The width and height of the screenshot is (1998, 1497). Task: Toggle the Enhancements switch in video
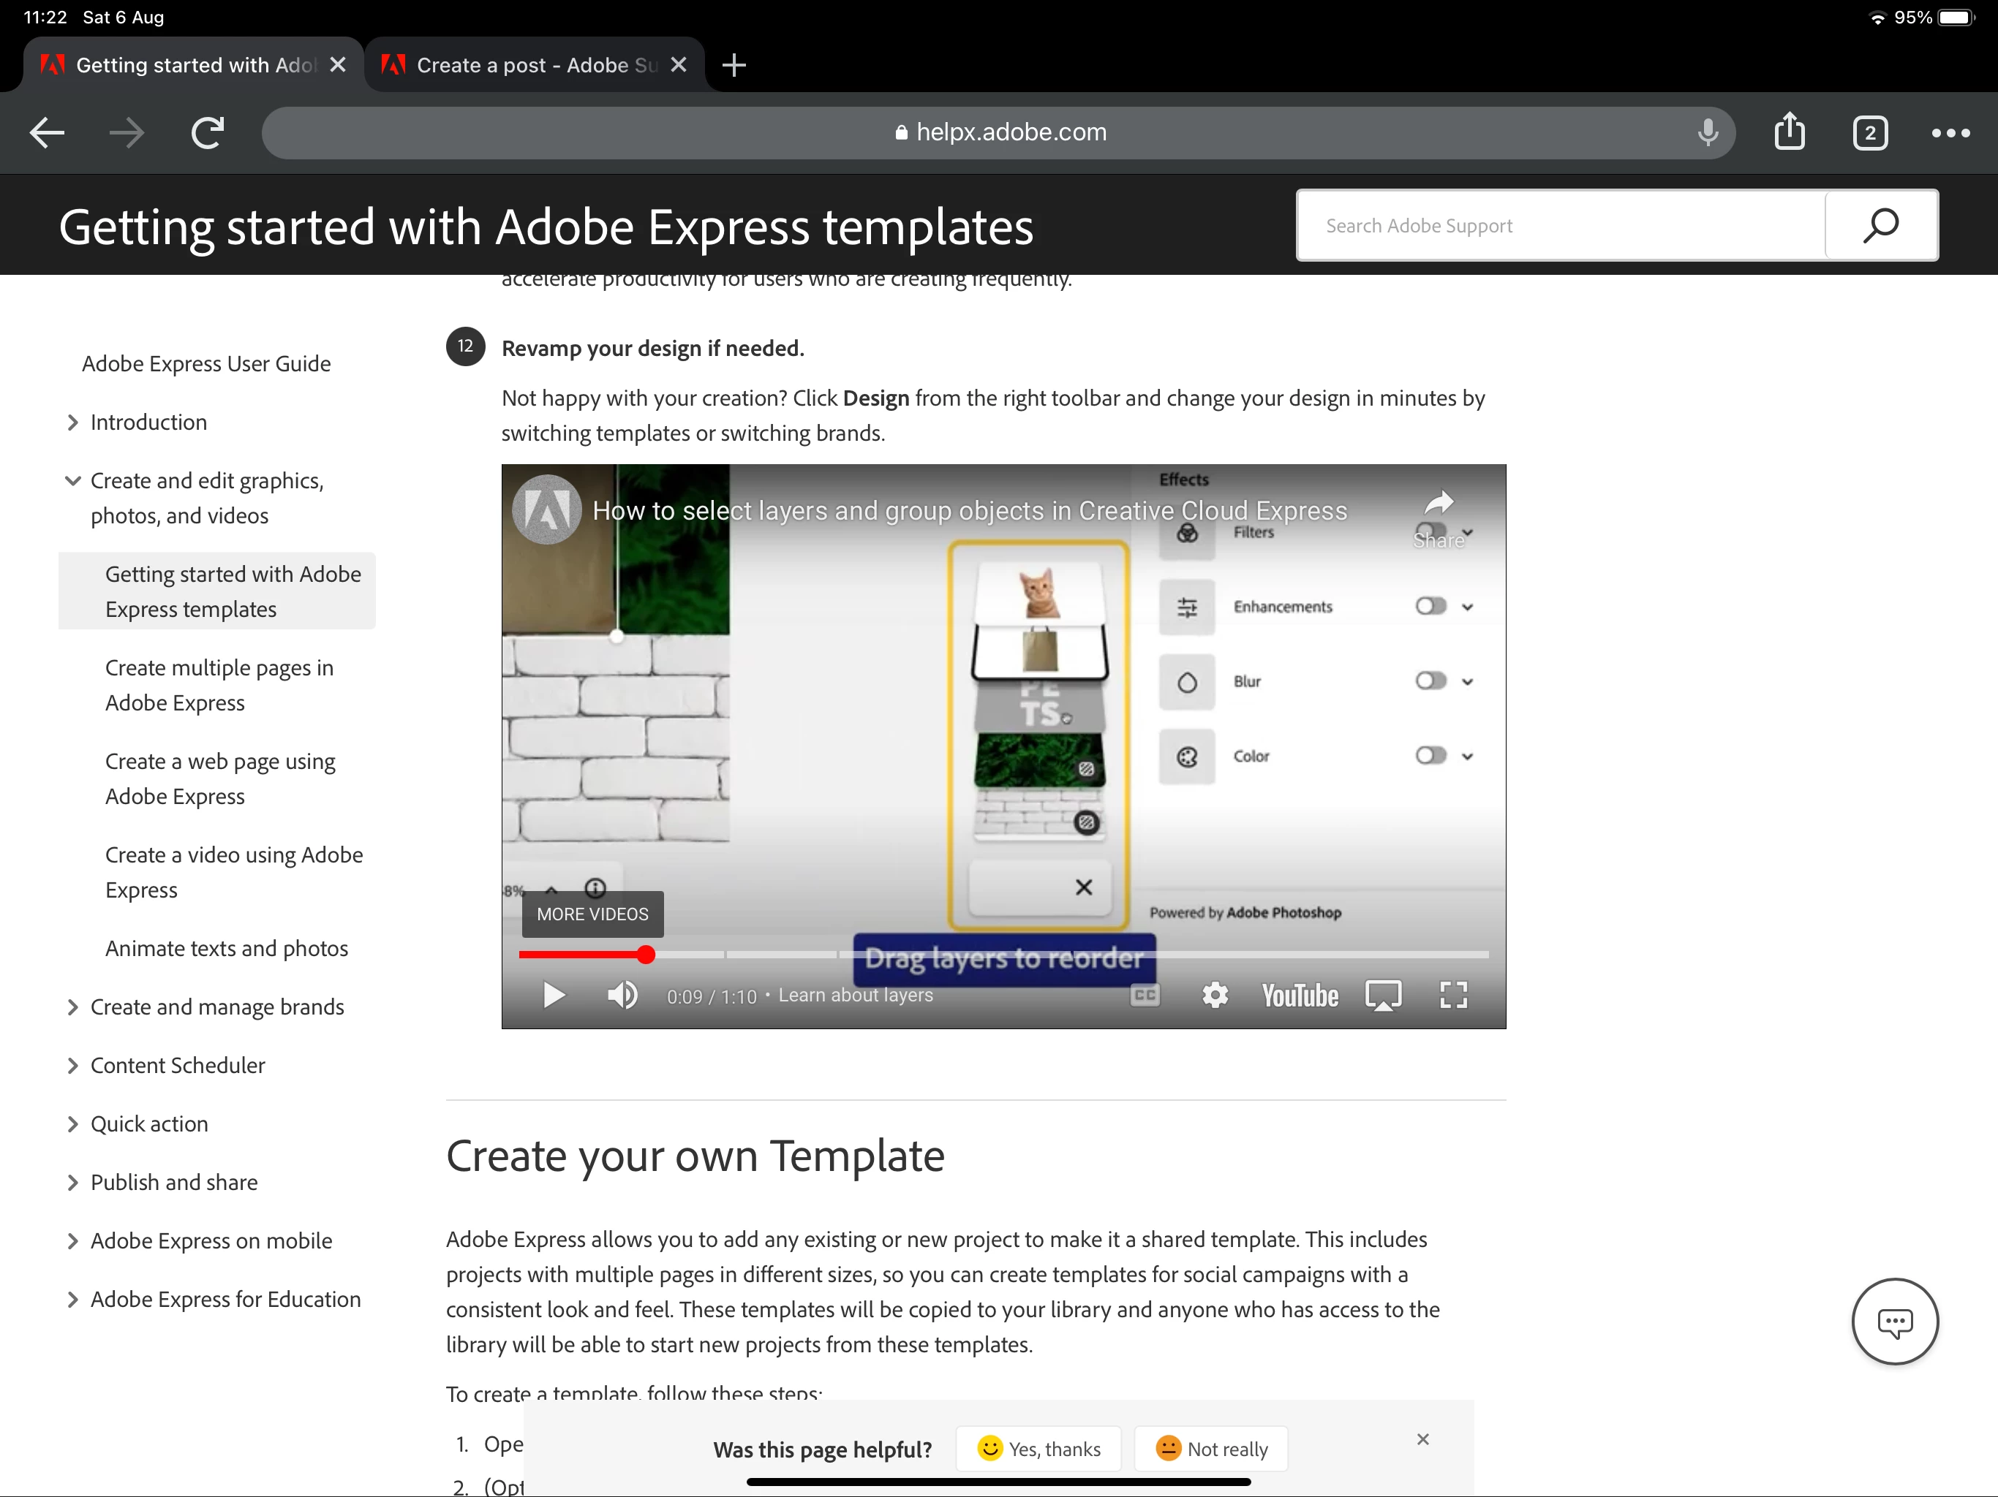pyautogui.click(x=1430, y=607)
